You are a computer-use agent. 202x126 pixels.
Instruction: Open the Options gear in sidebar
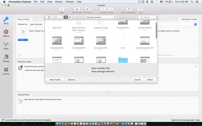coord(6,33)
